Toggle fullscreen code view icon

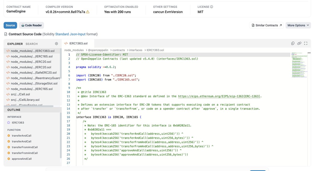(x=306, y=43)
